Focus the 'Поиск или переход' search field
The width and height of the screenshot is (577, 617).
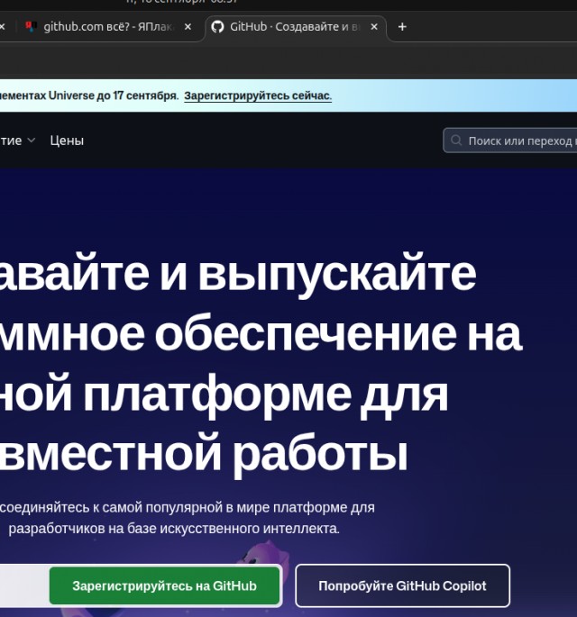pyautogui.click(x=510, y=141)
